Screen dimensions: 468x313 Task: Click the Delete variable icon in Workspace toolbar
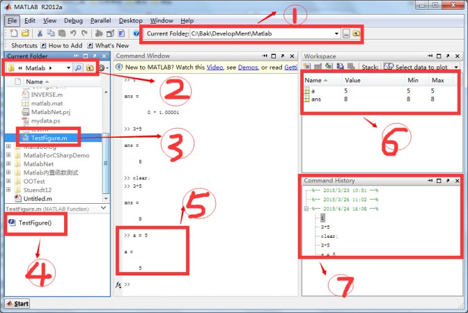(351, 67)
